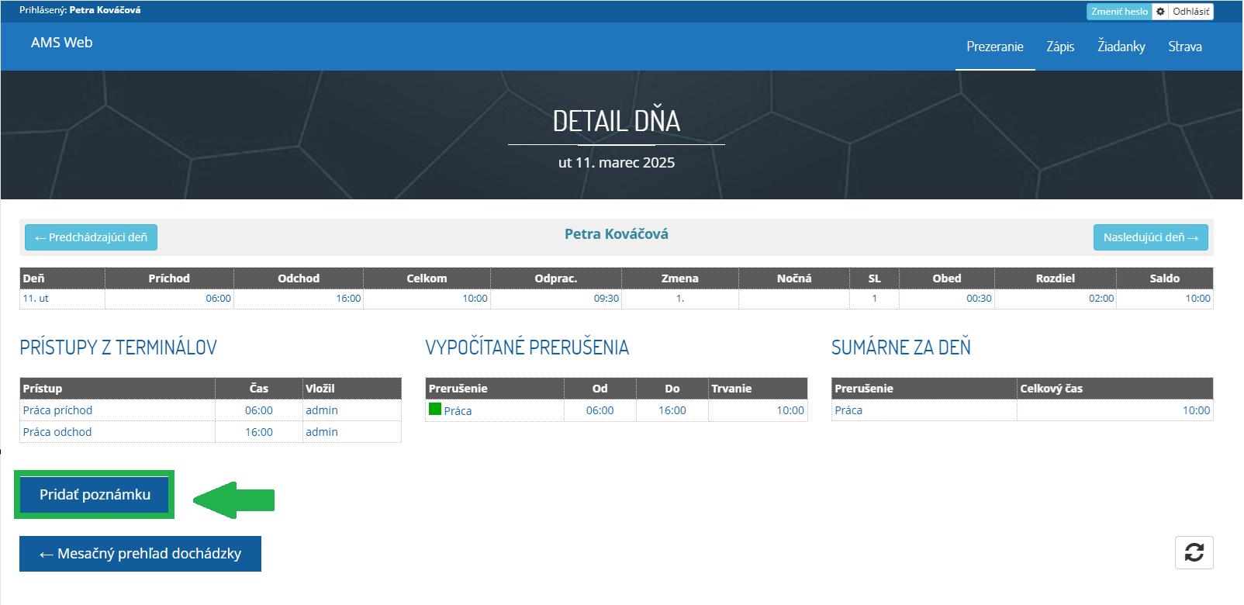Click the employee name Petra Kováčová heading
1244x605 pixels.
[617, 234]
